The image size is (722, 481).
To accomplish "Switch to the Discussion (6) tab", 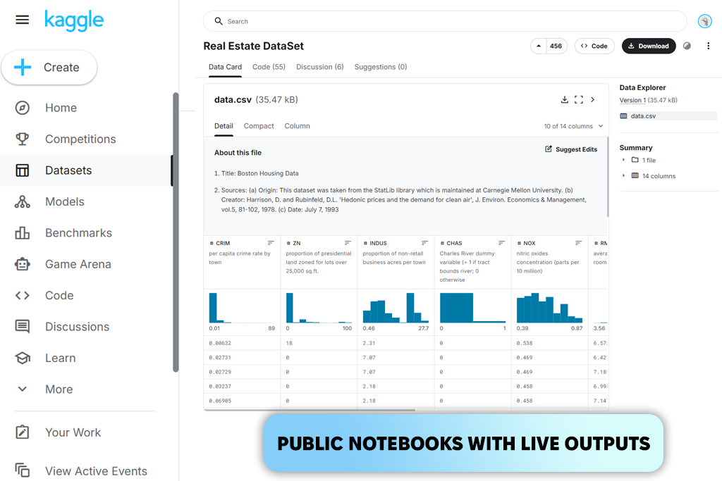I will click(320, 67).
